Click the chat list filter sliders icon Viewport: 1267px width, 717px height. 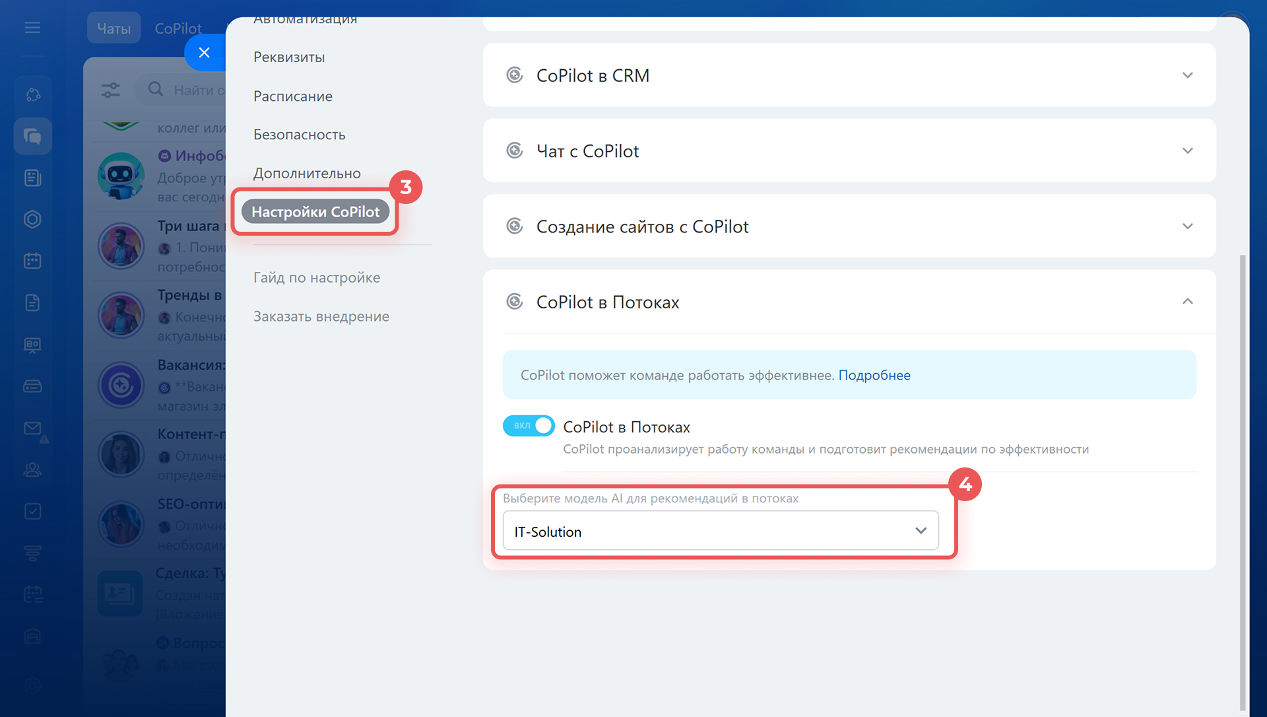111,90
